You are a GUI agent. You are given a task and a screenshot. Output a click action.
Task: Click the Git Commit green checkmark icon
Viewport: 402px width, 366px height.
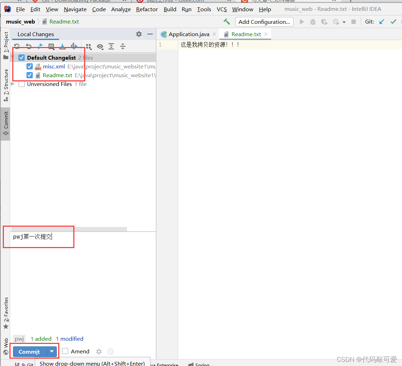[x=393, y=22]
